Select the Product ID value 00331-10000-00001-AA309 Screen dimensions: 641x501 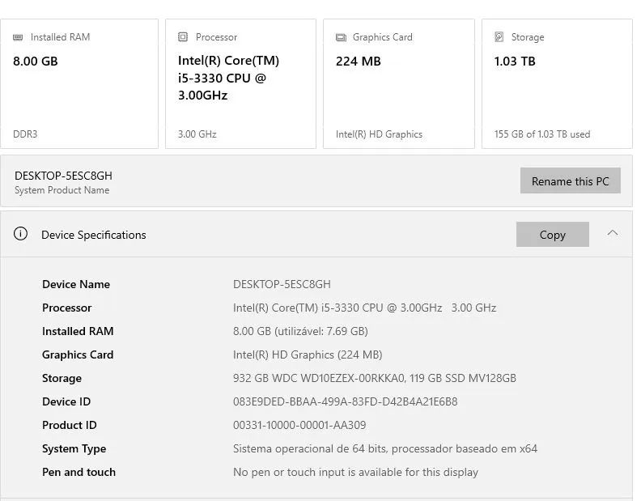[299, 426]
